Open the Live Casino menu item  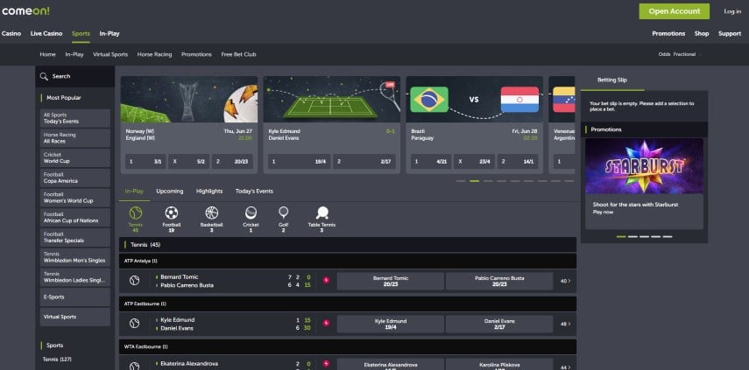point(46,34)
